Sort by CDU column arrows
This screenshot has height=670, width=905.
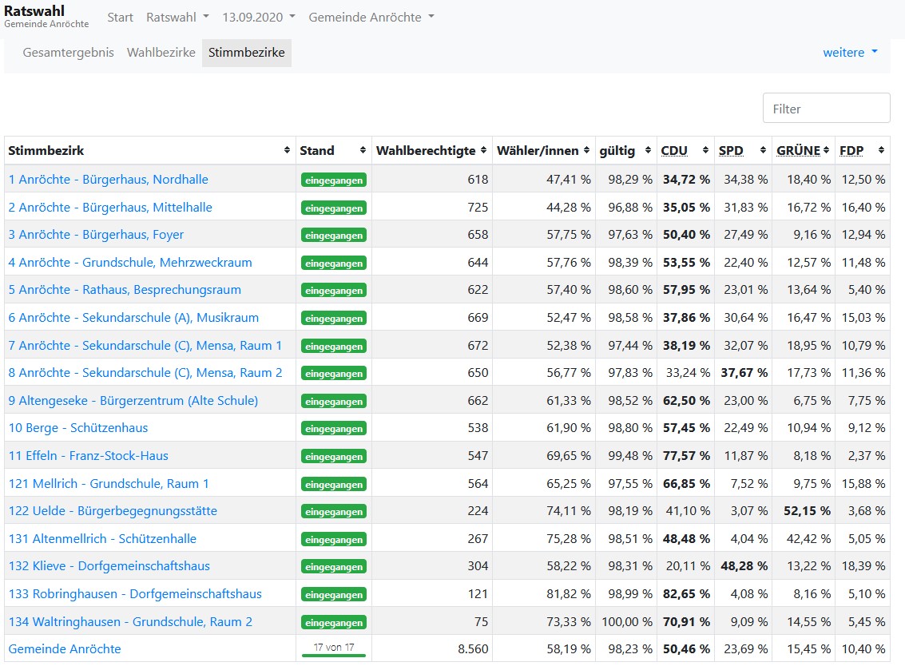tap(706, 150)
